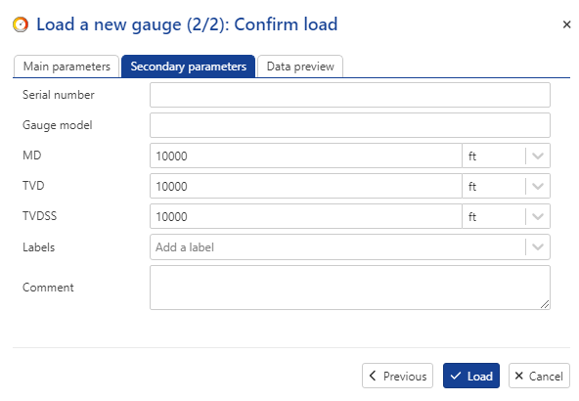Open the TVD unit ft dropdown
This screenshot has width=579, height=401.
(506, 186)
